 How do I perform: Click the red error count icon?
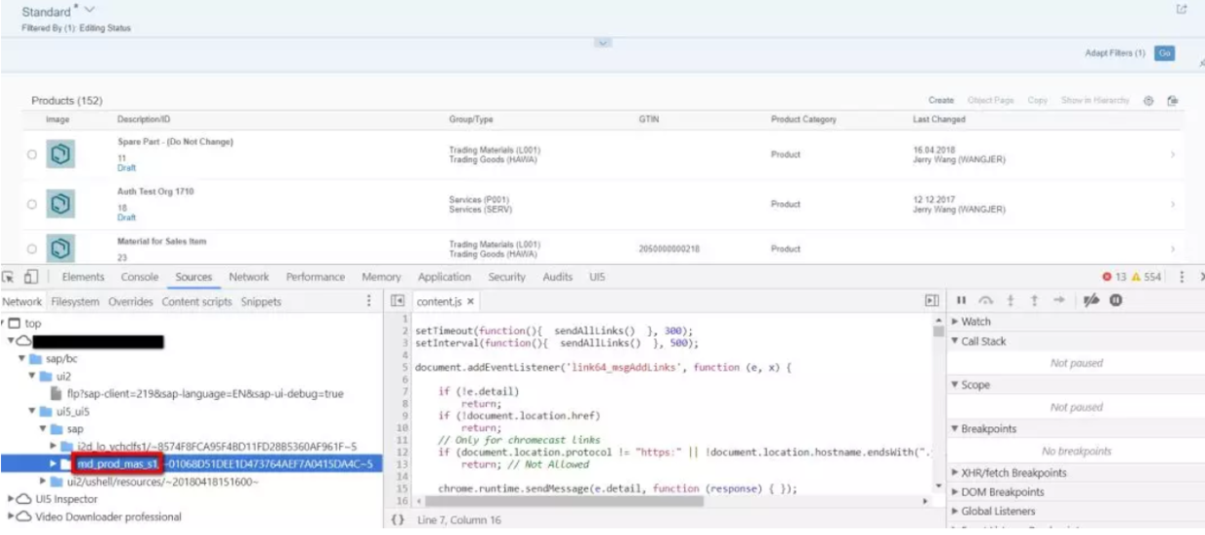point(1107,278)
